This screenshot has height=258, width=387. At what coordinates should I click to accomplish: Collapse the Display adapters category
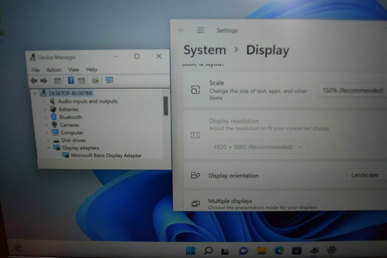click(49, 148)
